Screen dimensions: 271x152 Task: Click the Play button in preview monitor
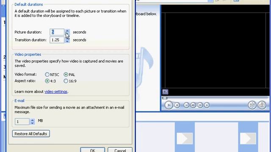click(169, 105)
